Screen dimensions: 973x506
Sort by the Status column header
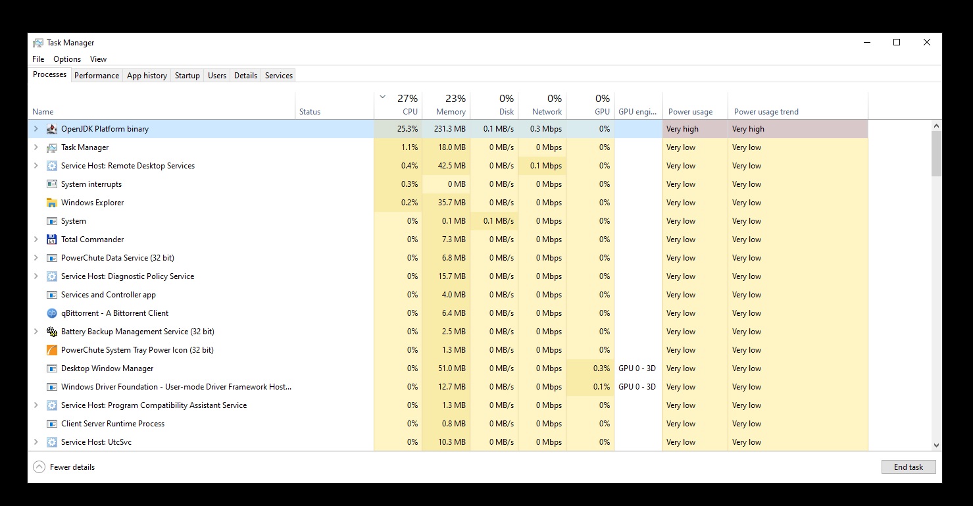(x=335, y=105)
